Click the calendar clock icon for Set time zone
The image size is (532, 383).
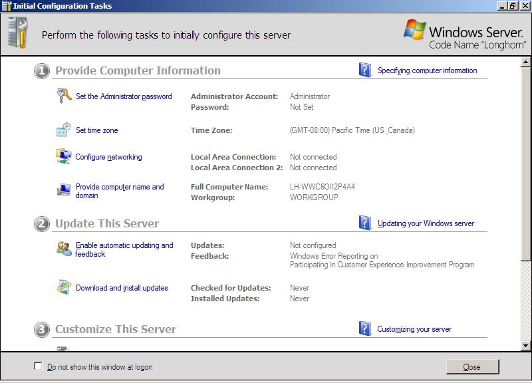pyautogui.click(x=63, y=130)
